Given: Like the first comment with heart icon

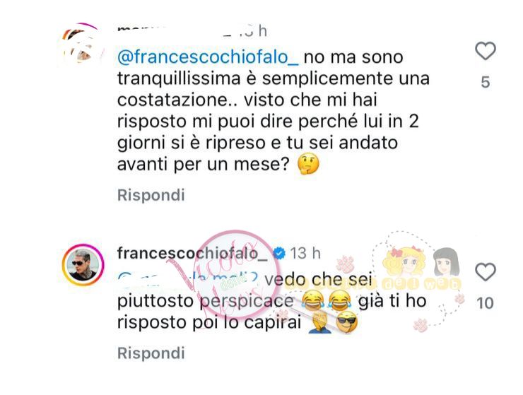Looking at the screenshot, I should (x=486, y=52).
